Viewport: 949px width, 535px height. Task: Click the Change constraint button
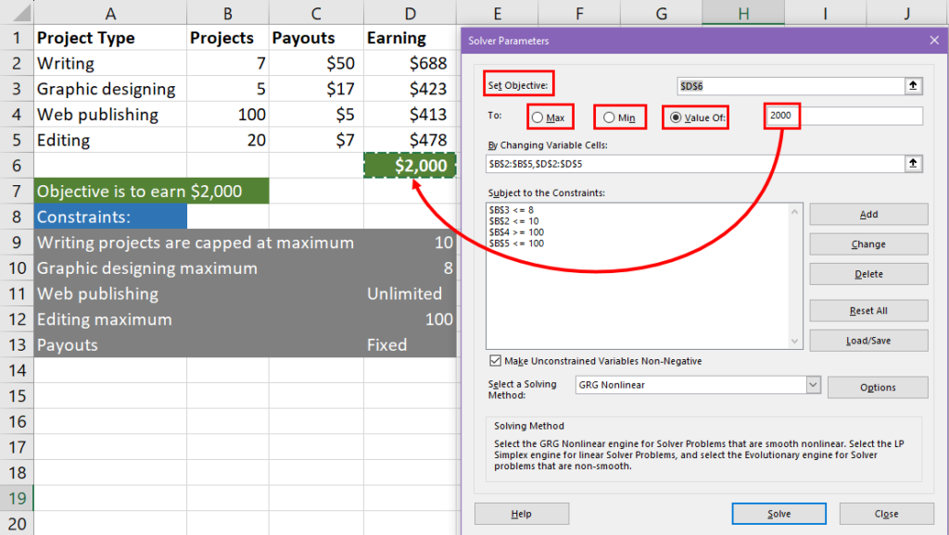[x=868, y=244]
